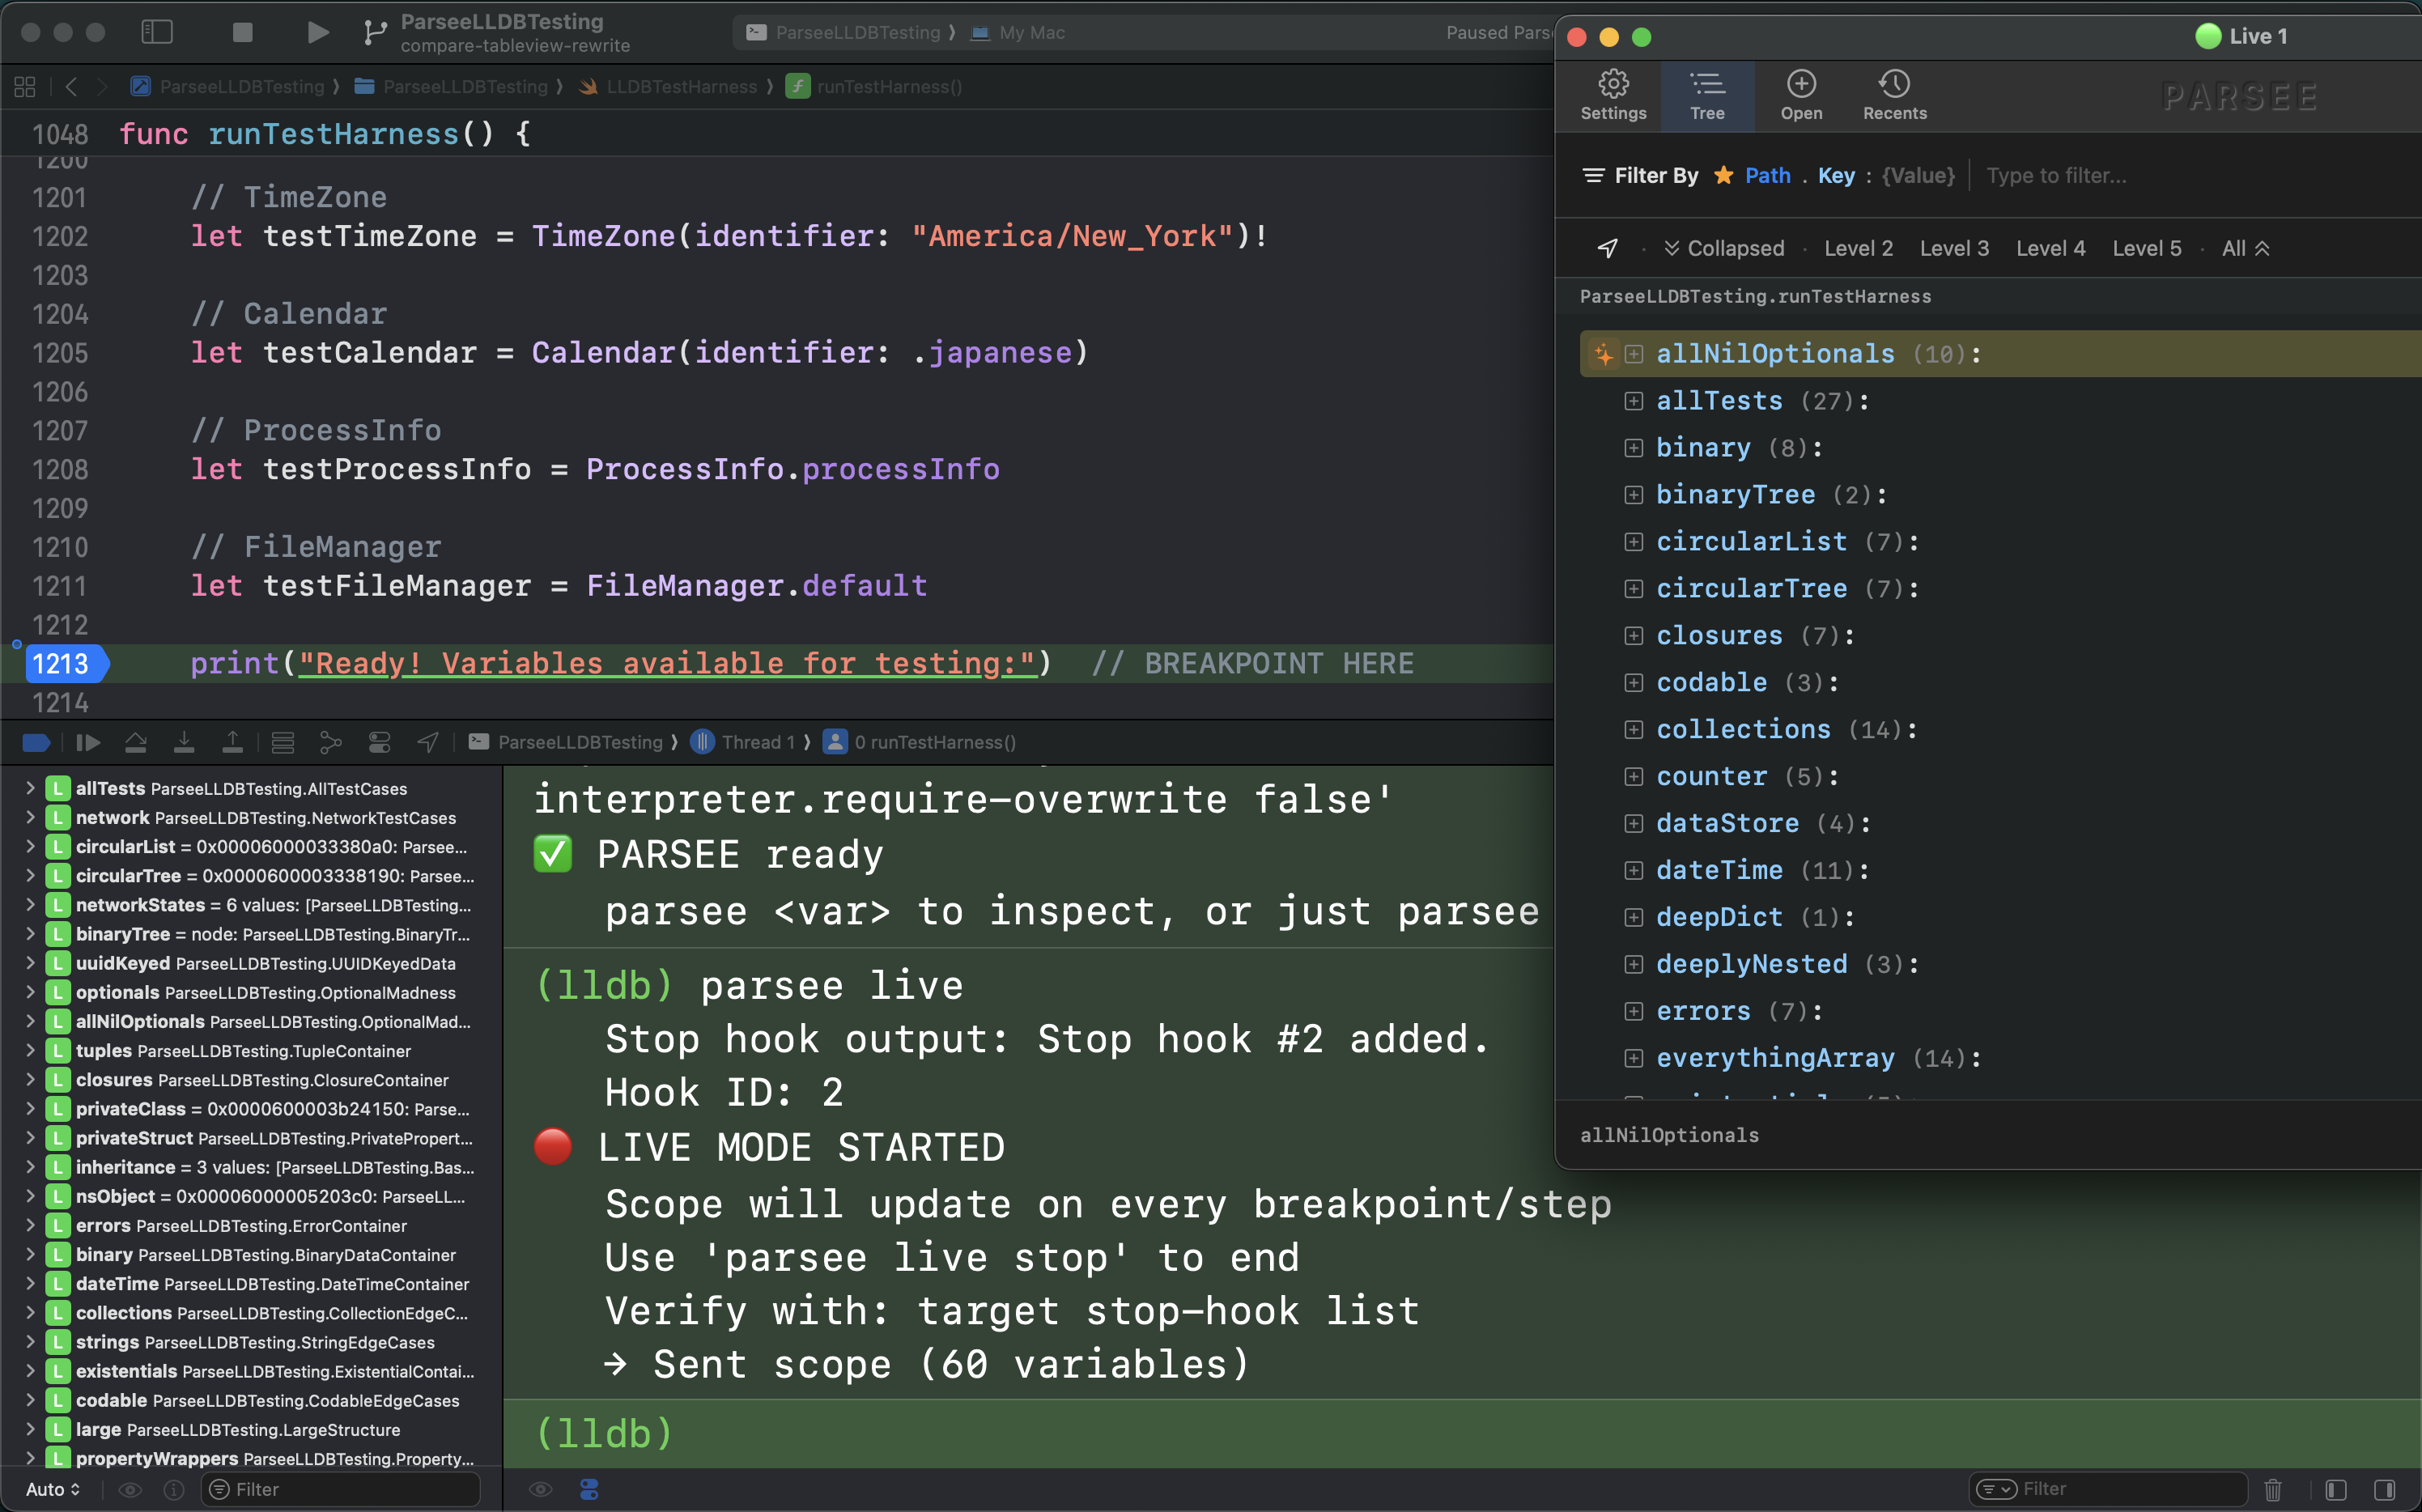Expand the binaryTree (2) node
The height and width of the screenshot is (1512, 2422).
pos(1633,495)
